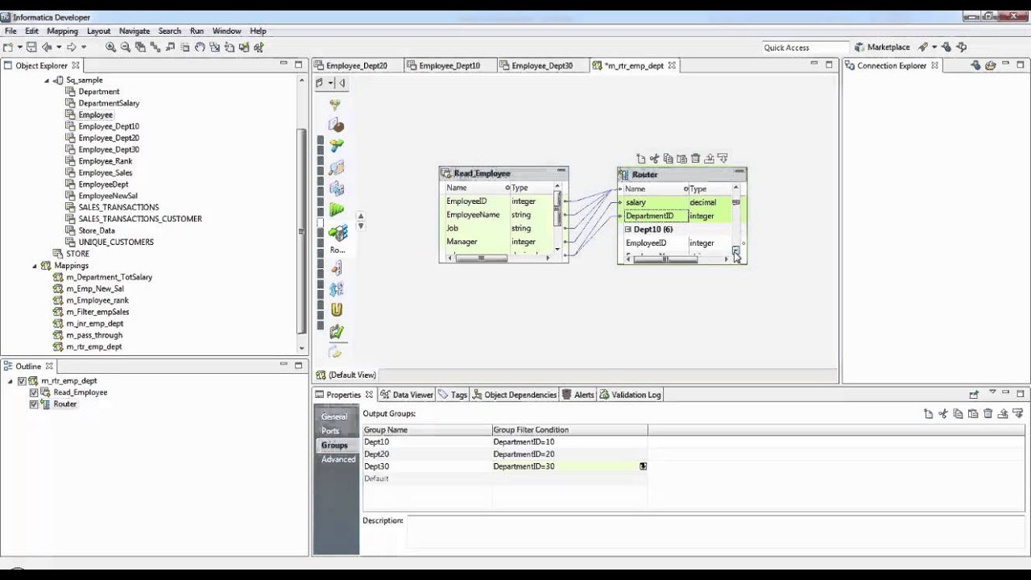Select the Ports properties section

click(330, 431)
